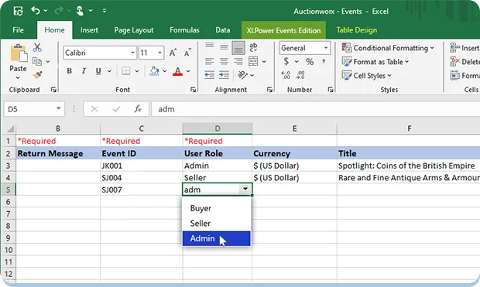Apply percent style

(310, 62)
